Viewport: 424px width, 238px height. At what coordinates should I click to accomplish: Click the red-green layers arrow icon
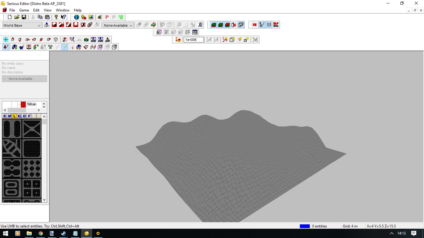click(153, 25)
